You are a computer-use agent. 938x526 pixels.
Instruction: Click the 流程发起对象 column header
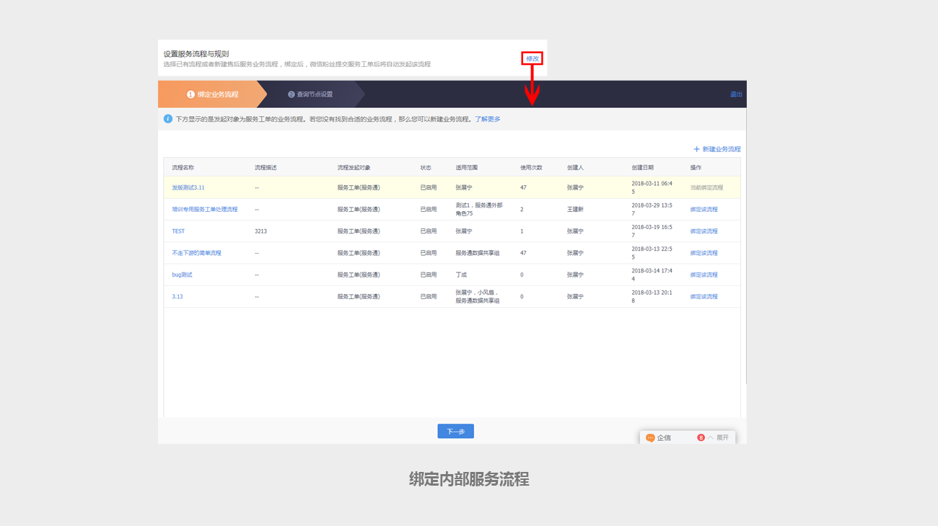click(x=354, y=167)
